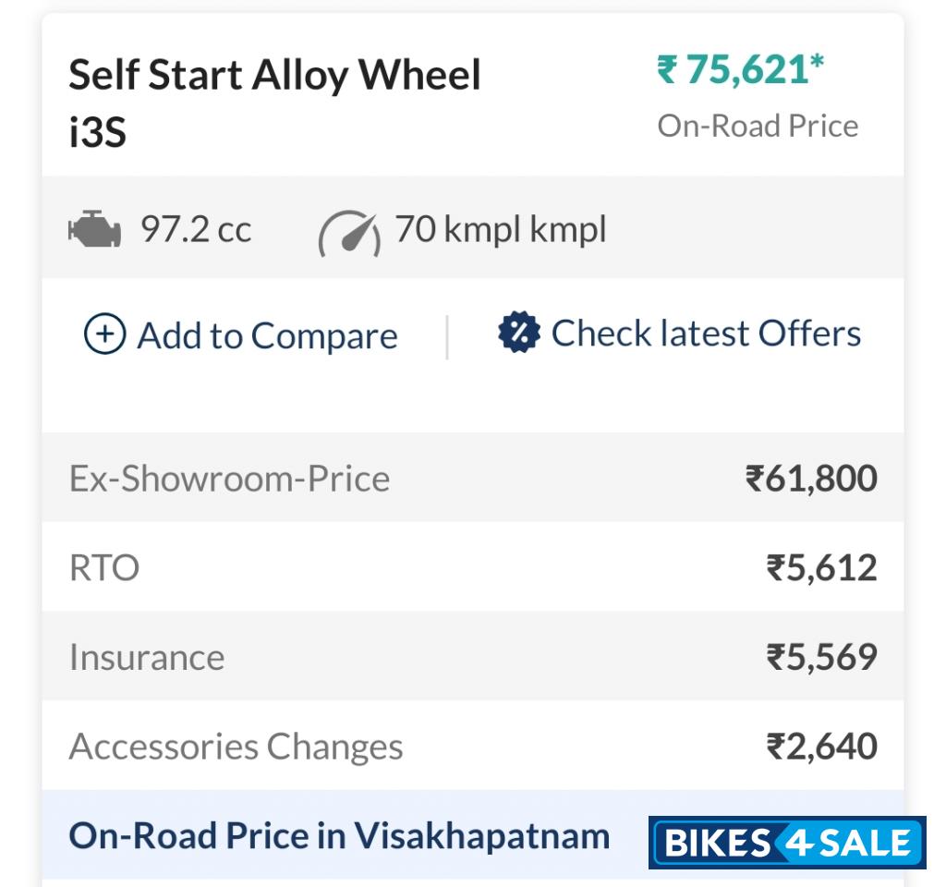Select the RTO row label

click(104, 567)
